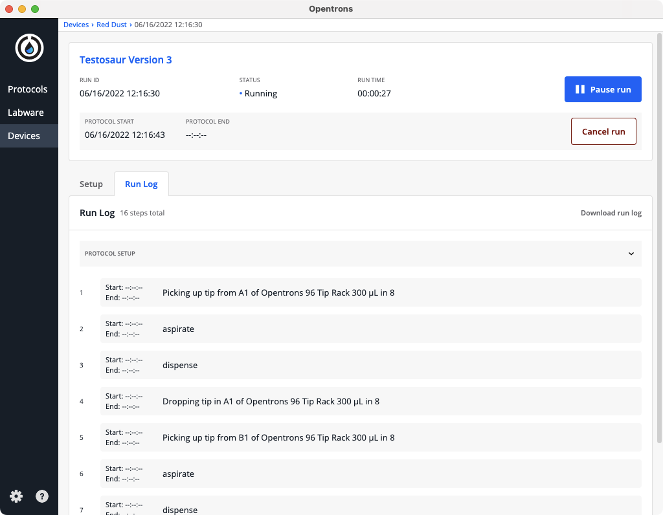Viewport: 663px width, 515px height.
Task: Click the pause icon in Pause run
Action: (x=579, y=89)
